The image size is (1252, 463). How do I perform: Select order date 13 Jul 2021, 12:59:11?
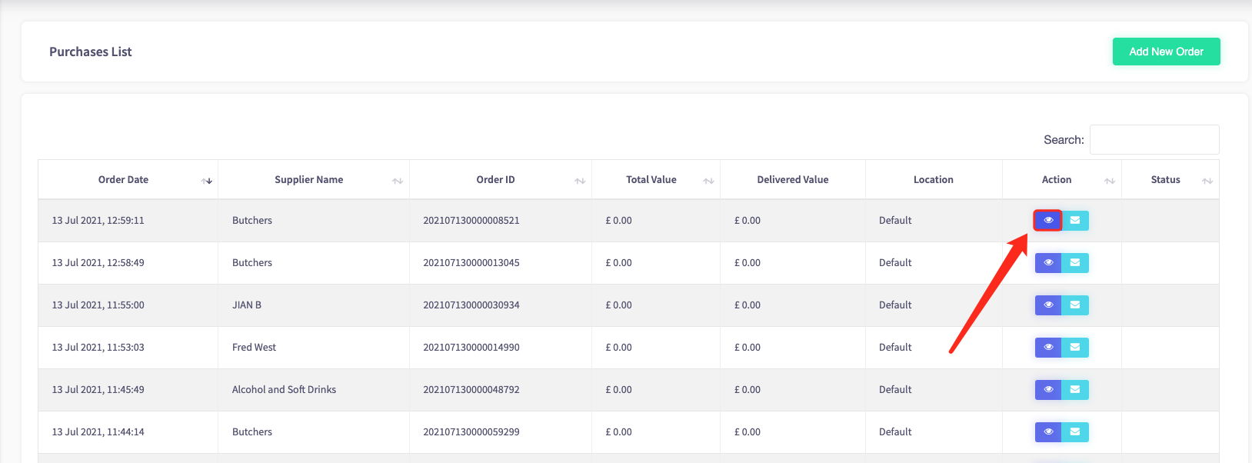coord(98,221)
